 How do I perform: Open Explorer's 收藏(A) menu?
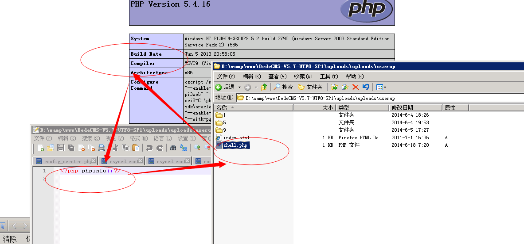click(x=303, y=76)
